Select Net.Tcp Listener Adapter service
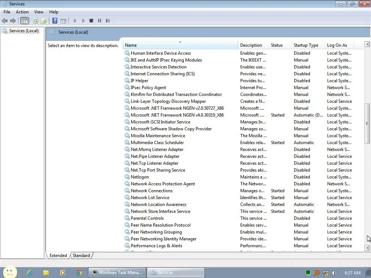 click(x=154, y=163)
